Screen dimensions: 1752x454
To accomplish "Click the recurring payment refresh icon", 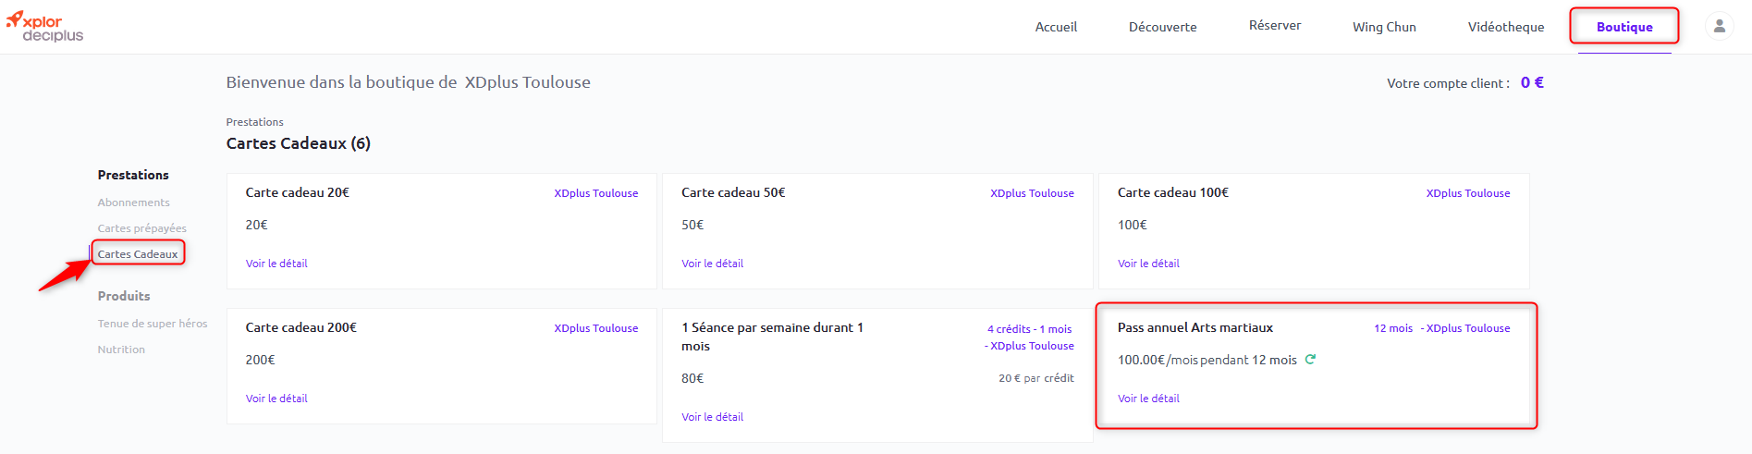I will coord(1310,360).
